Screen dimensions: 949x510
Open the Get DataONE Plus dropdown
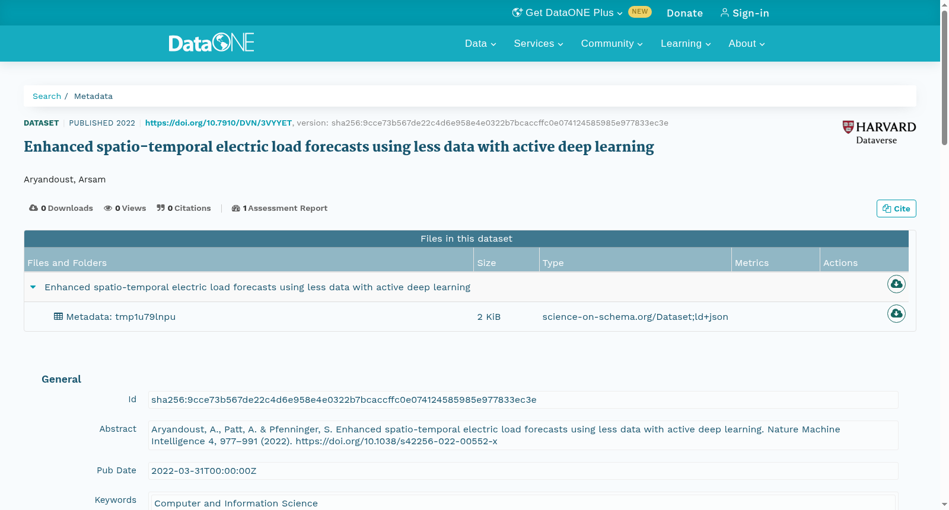567,12
